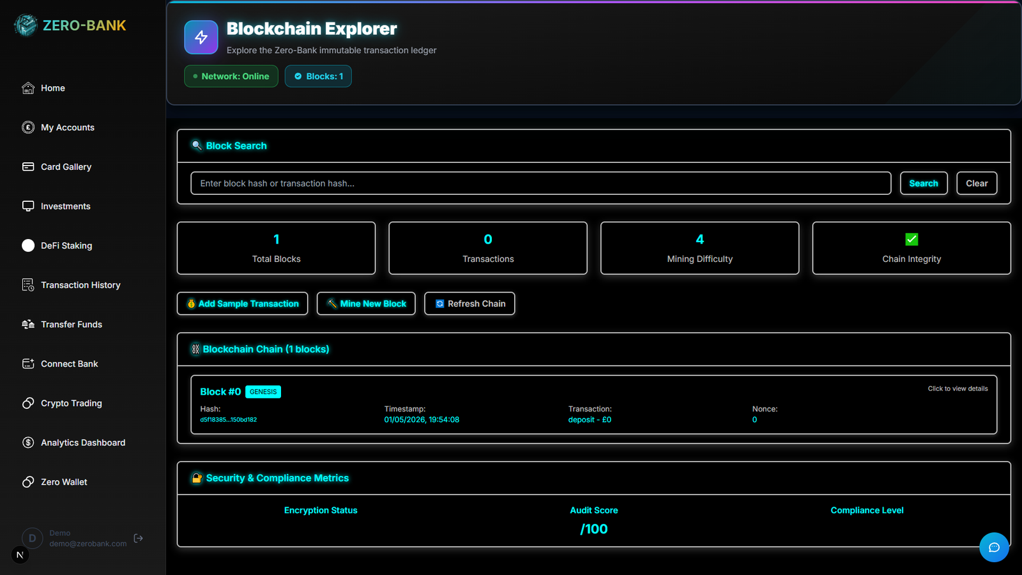
Task: Click the Blockchain Chain link icon
Action: 195,349
